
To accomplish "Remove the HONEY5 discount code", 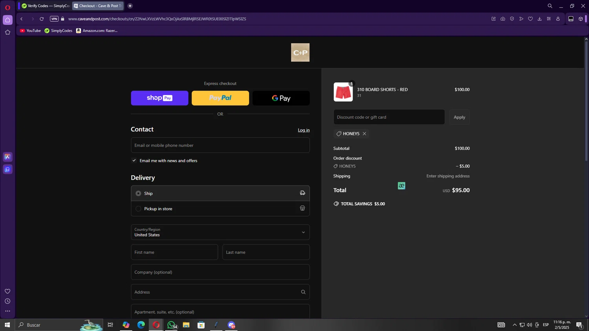I will point(364,134).
